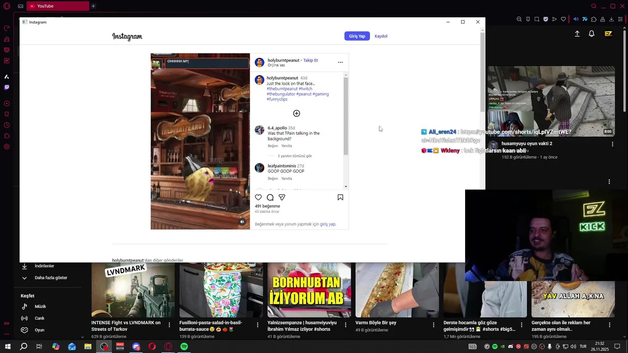Screen dimensions: 628x353
Task: Open İndirilenler in YouTube sidebar
Action: (x=44, y=266)
